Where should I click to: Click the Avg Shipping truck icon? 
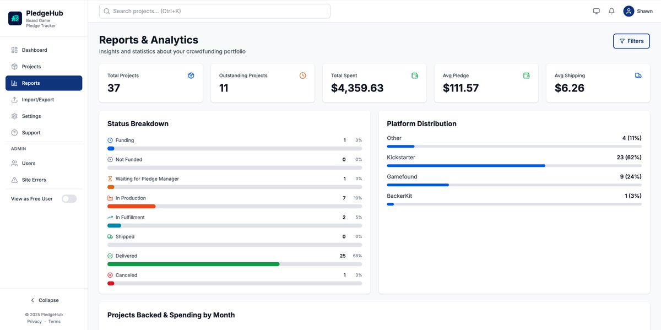638,75
